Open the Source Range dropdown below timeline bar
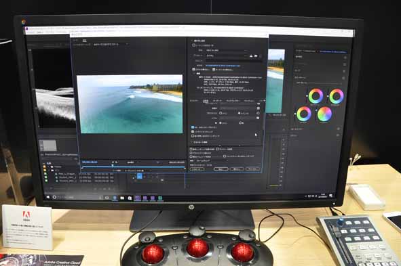Viewport: 401px width, 266px height. pos(137,171)
